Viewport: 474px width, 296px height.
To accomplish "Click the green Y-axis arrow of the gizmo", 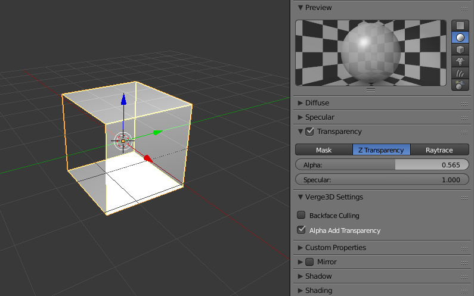I will (x=157, y=132).
